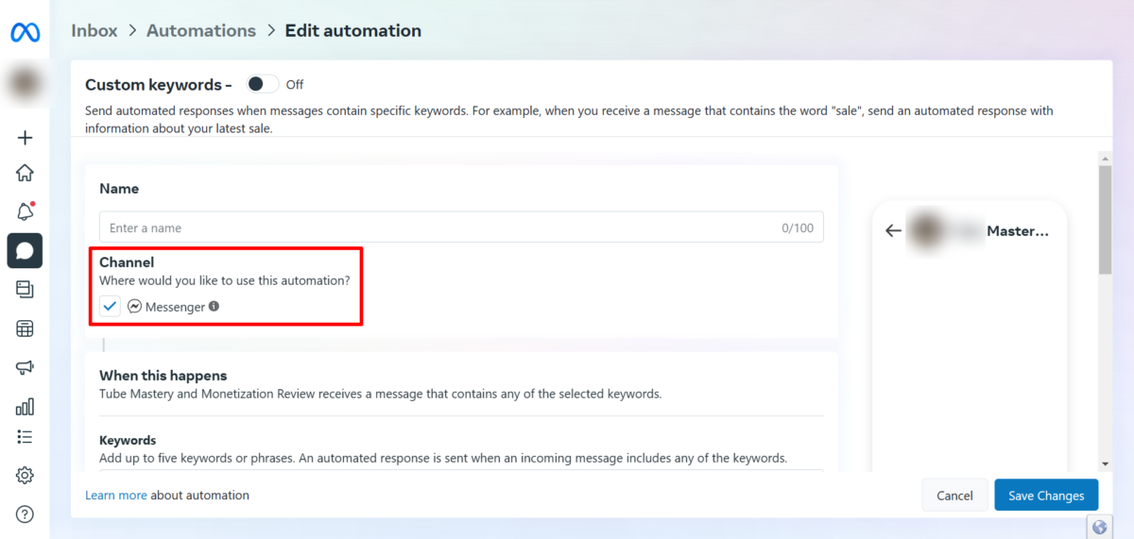Click the Messenger info icon
Image resolution: width=1134 pixels, height=539 pixels.
[x=214, y=307]
